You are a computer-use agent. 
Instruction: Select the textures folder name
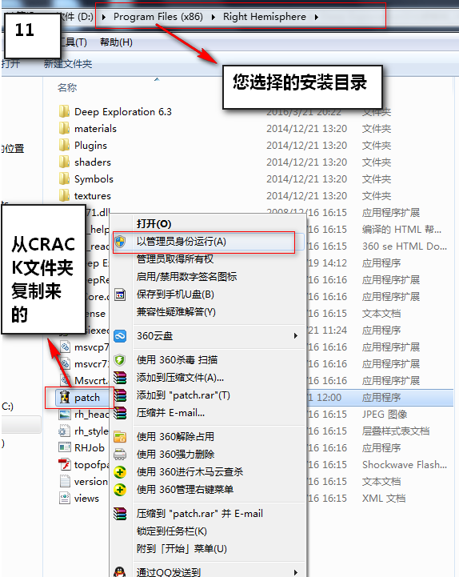click(92, 196)
